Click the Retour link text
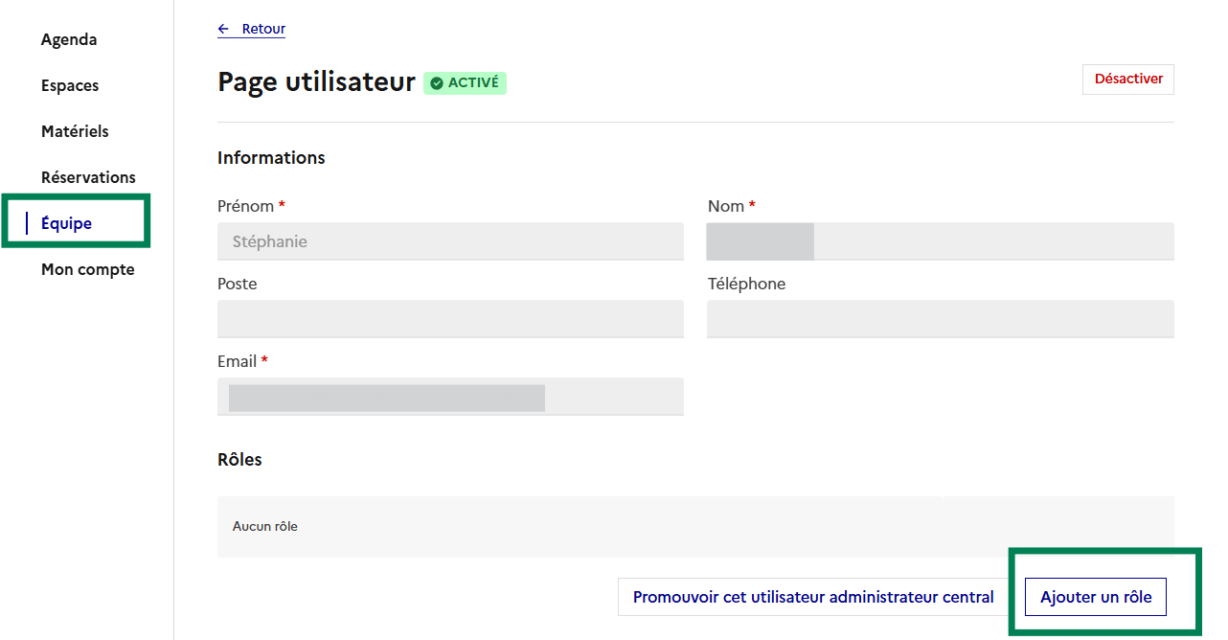The image size is (1228, 640). pyautogui.click(x=263, y=29)
